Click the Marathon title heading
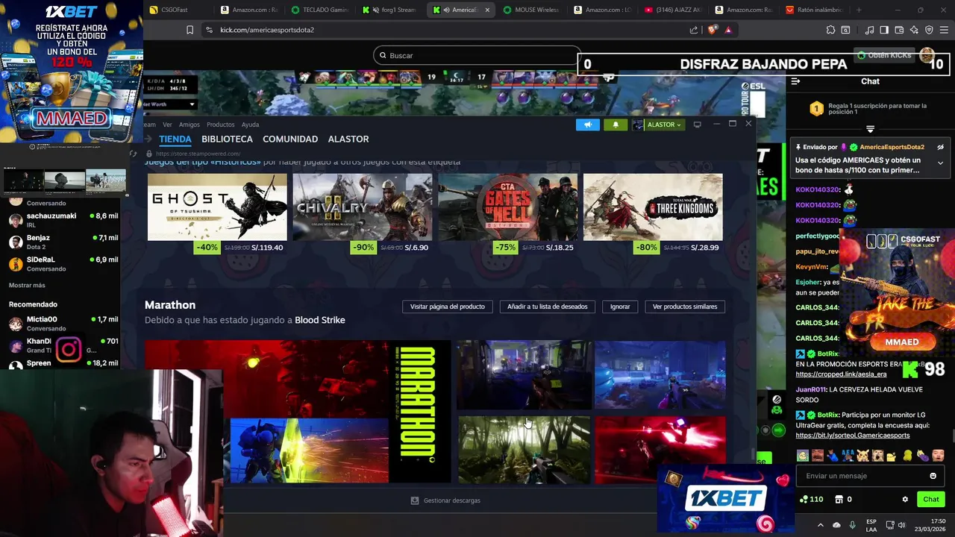This screenshot has width=955, height=537. click(x=170, y=305)
